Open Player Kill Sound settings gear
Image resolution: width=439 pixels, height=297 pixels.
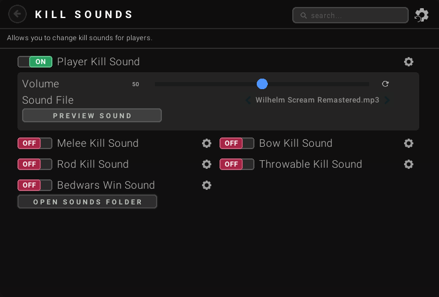pos(409,62)
